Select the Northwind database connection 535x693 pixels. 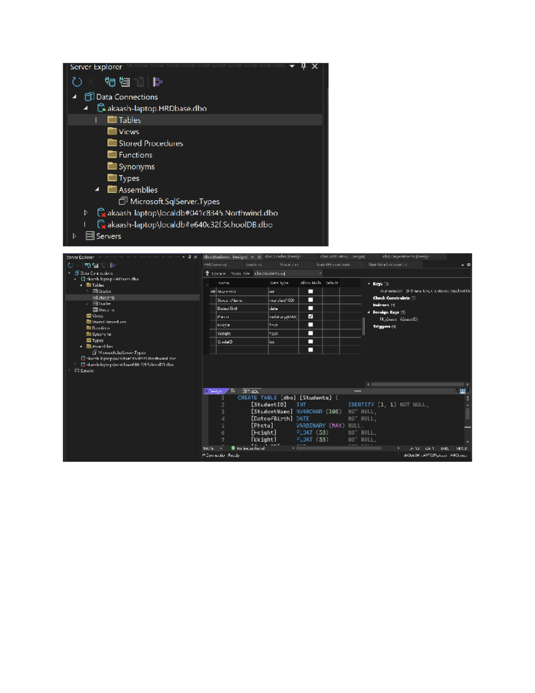192,213
